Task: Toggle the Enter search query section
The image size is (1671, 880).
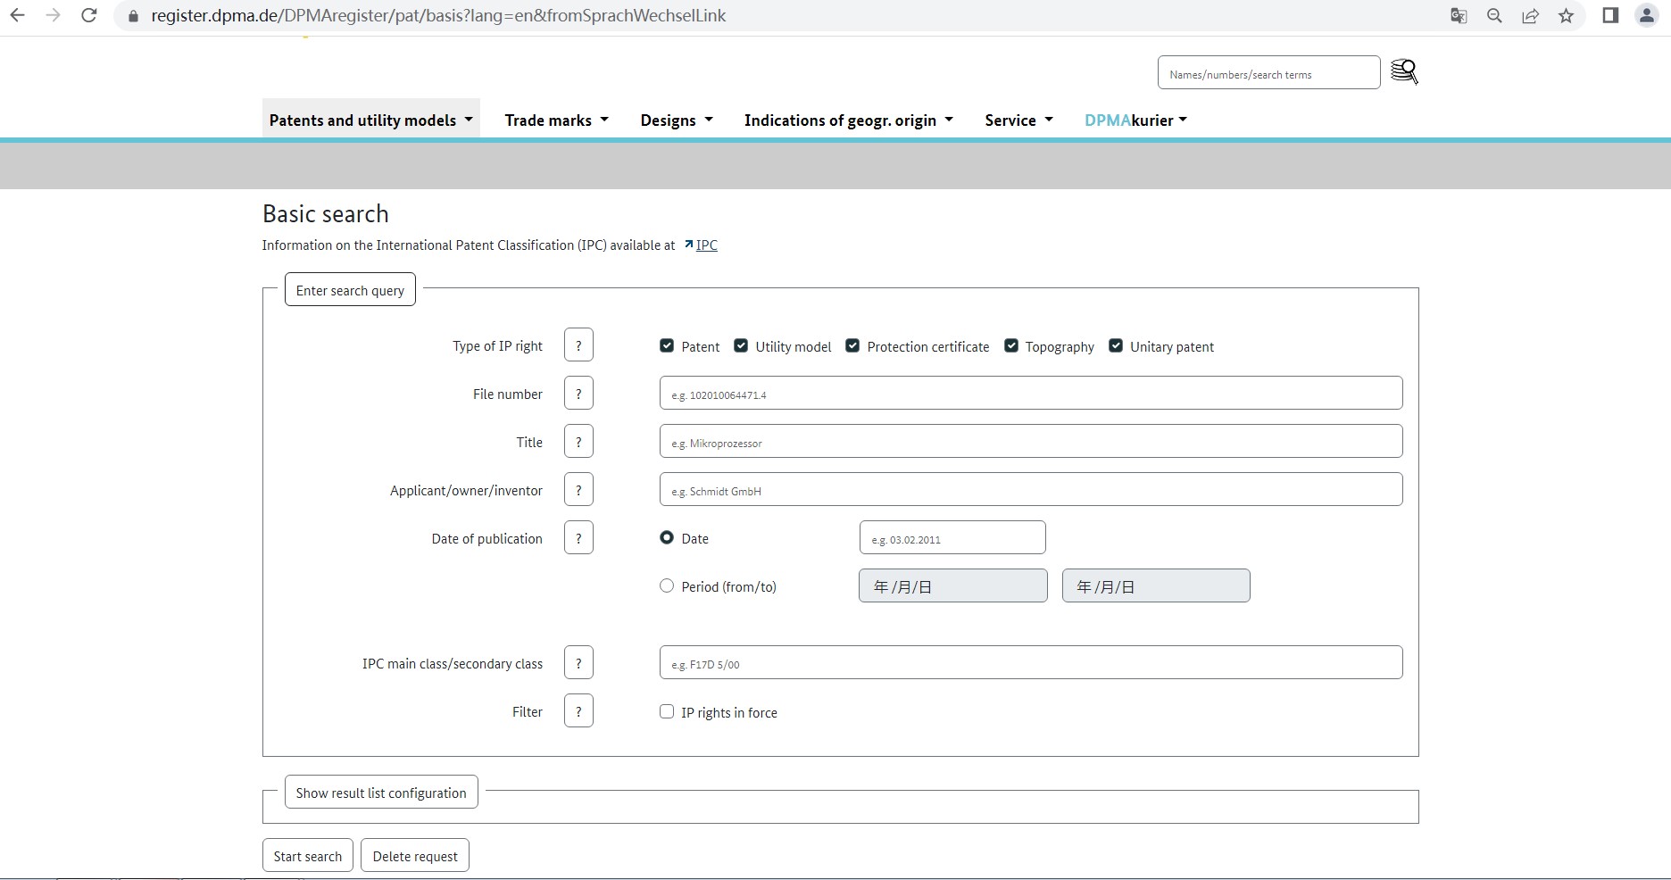Action: (x=350, y=289)
